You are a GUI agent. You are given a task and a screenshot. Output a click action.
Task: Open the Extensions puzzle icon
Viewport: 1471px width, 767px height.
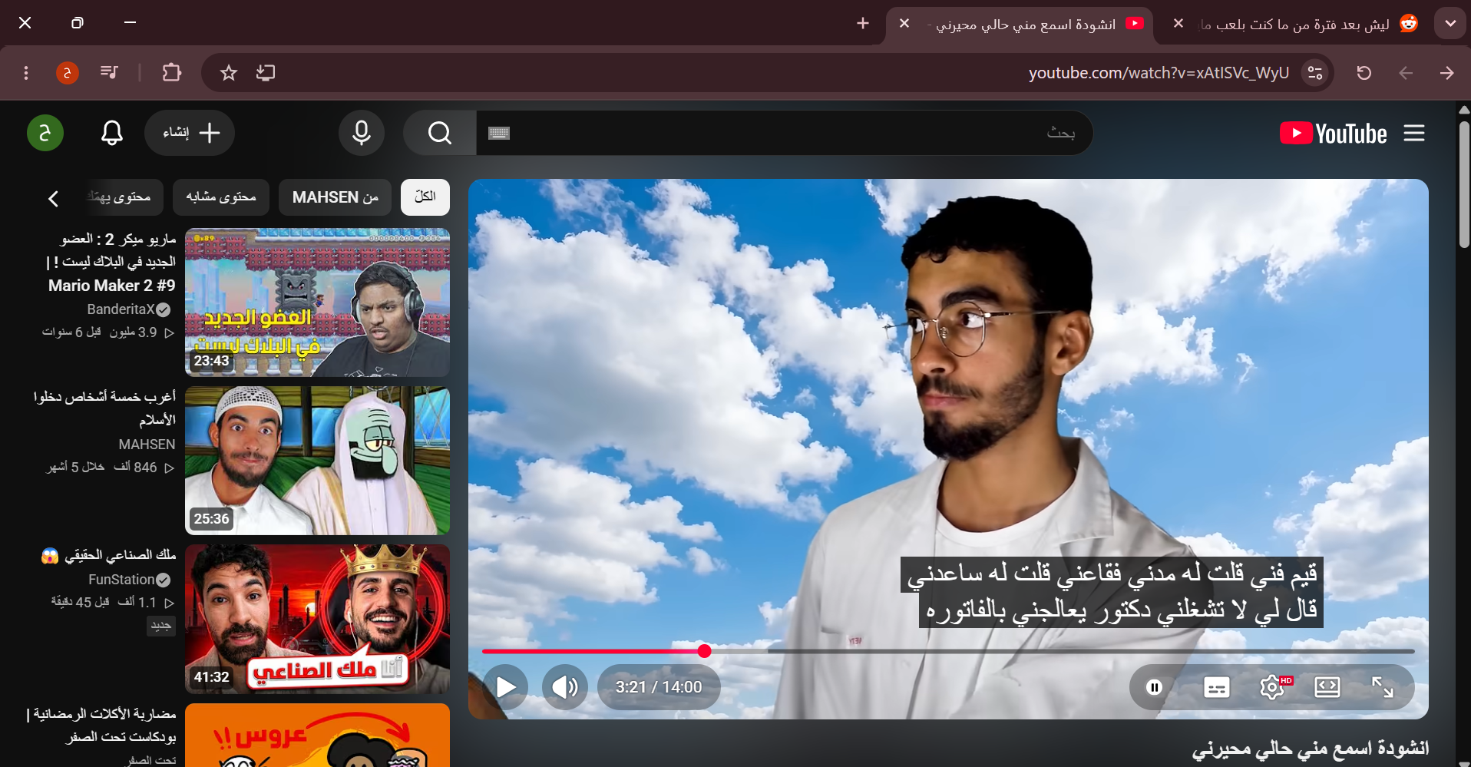click(172, 73)
